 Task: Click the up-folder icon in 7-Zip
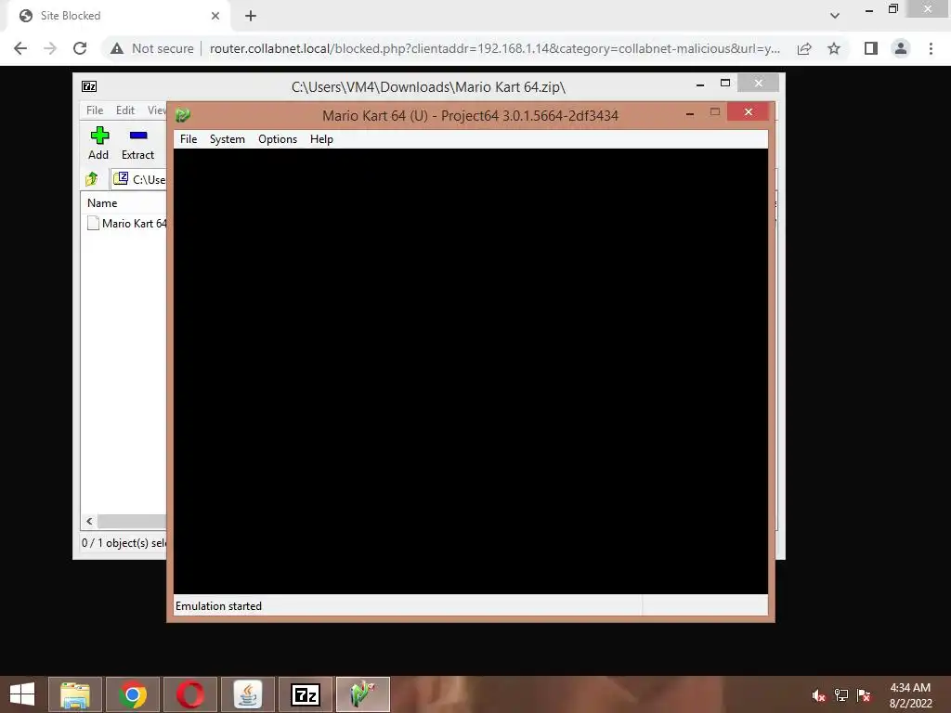tap(92, 179)
